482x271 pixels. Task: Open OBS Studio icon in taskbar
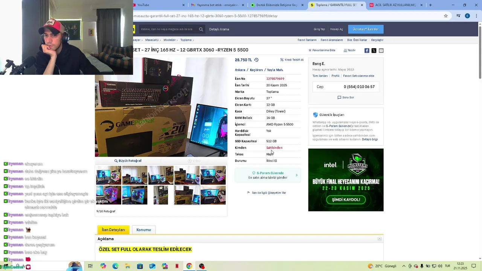point(202,266)
